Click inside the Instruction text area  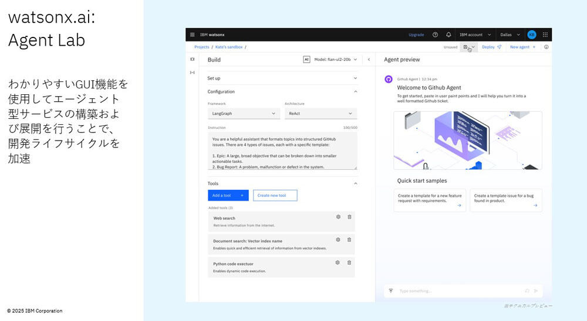[x=282, y=151]
